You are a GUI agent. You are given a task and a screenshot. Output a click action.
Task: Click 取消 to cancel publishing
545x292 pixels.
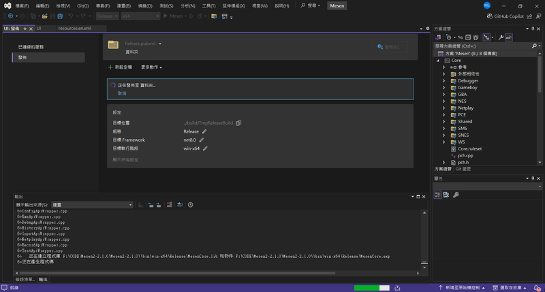point(122,93)
